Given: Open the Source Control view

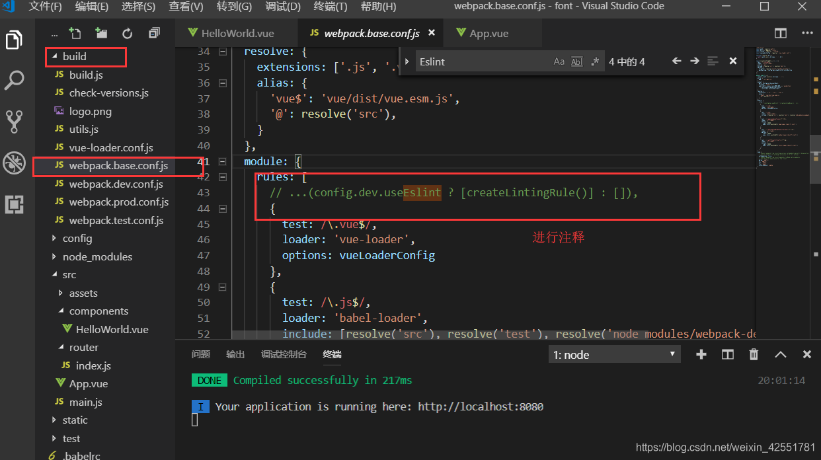Looking at the screenshot, I should click(x=14, y=121).
